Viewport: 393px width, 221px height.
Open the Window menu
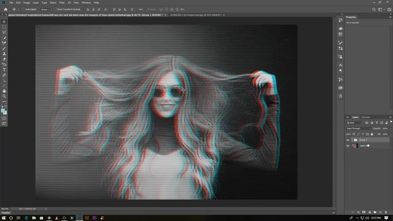click(x=86, y=2)
